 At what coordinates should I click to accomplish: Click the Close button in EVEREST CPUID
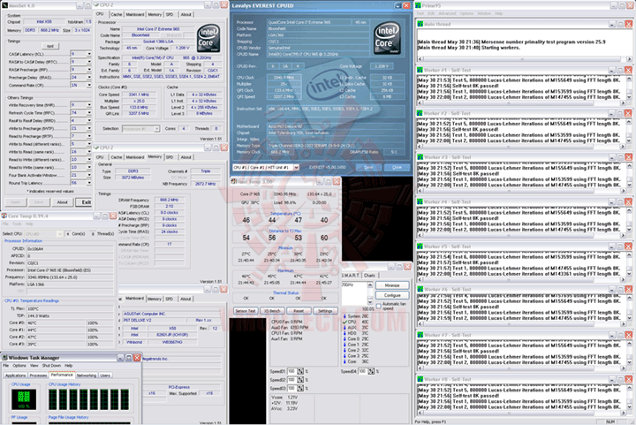point(395,166)
